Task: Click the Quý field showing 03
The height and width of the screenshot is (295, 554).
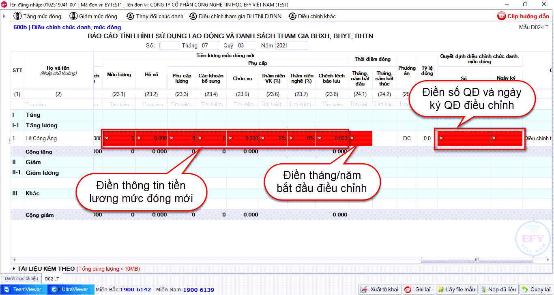Action: [x=246, y=45]
